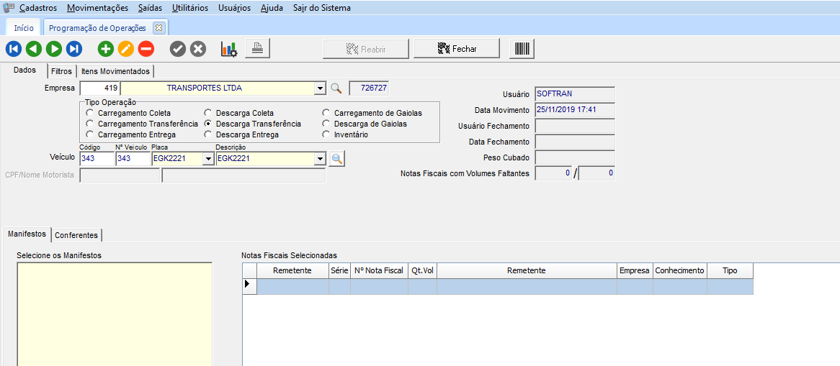Open the Ajuda menu
Viewport: 840px width, 366px height.
272,8
